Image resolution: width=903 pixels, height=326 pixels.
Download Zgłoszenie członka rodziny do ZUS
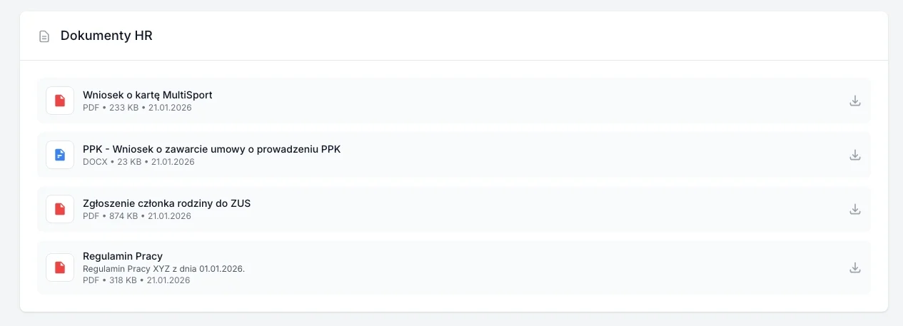pyautogui.click(x=854, y=209)
